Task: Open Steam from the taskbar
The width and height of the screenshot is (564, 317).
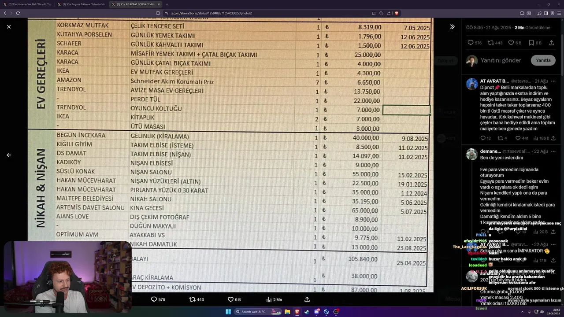Action: click(307, 312)
